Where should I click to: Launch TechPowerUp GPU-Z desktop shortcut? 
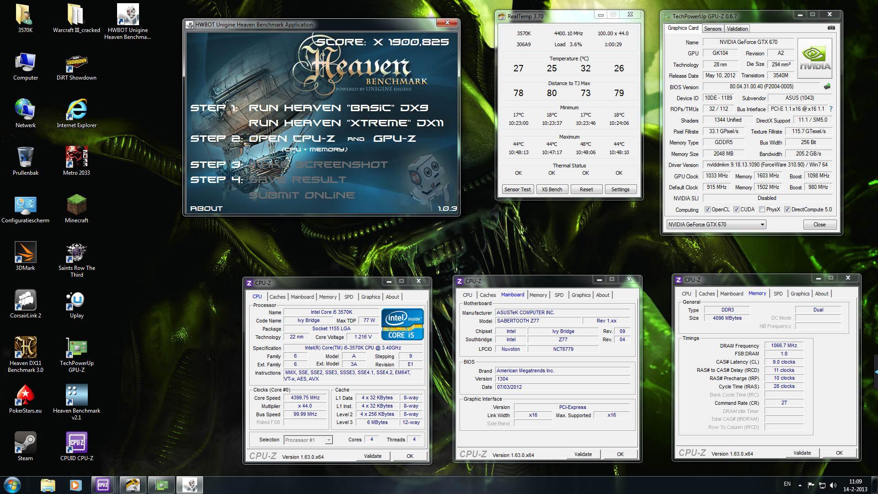click(76, 355)
